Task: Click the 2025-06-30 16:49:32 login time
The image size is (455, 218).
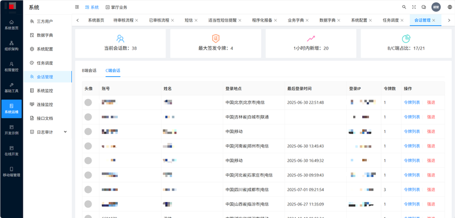Action: click(305, 161)
